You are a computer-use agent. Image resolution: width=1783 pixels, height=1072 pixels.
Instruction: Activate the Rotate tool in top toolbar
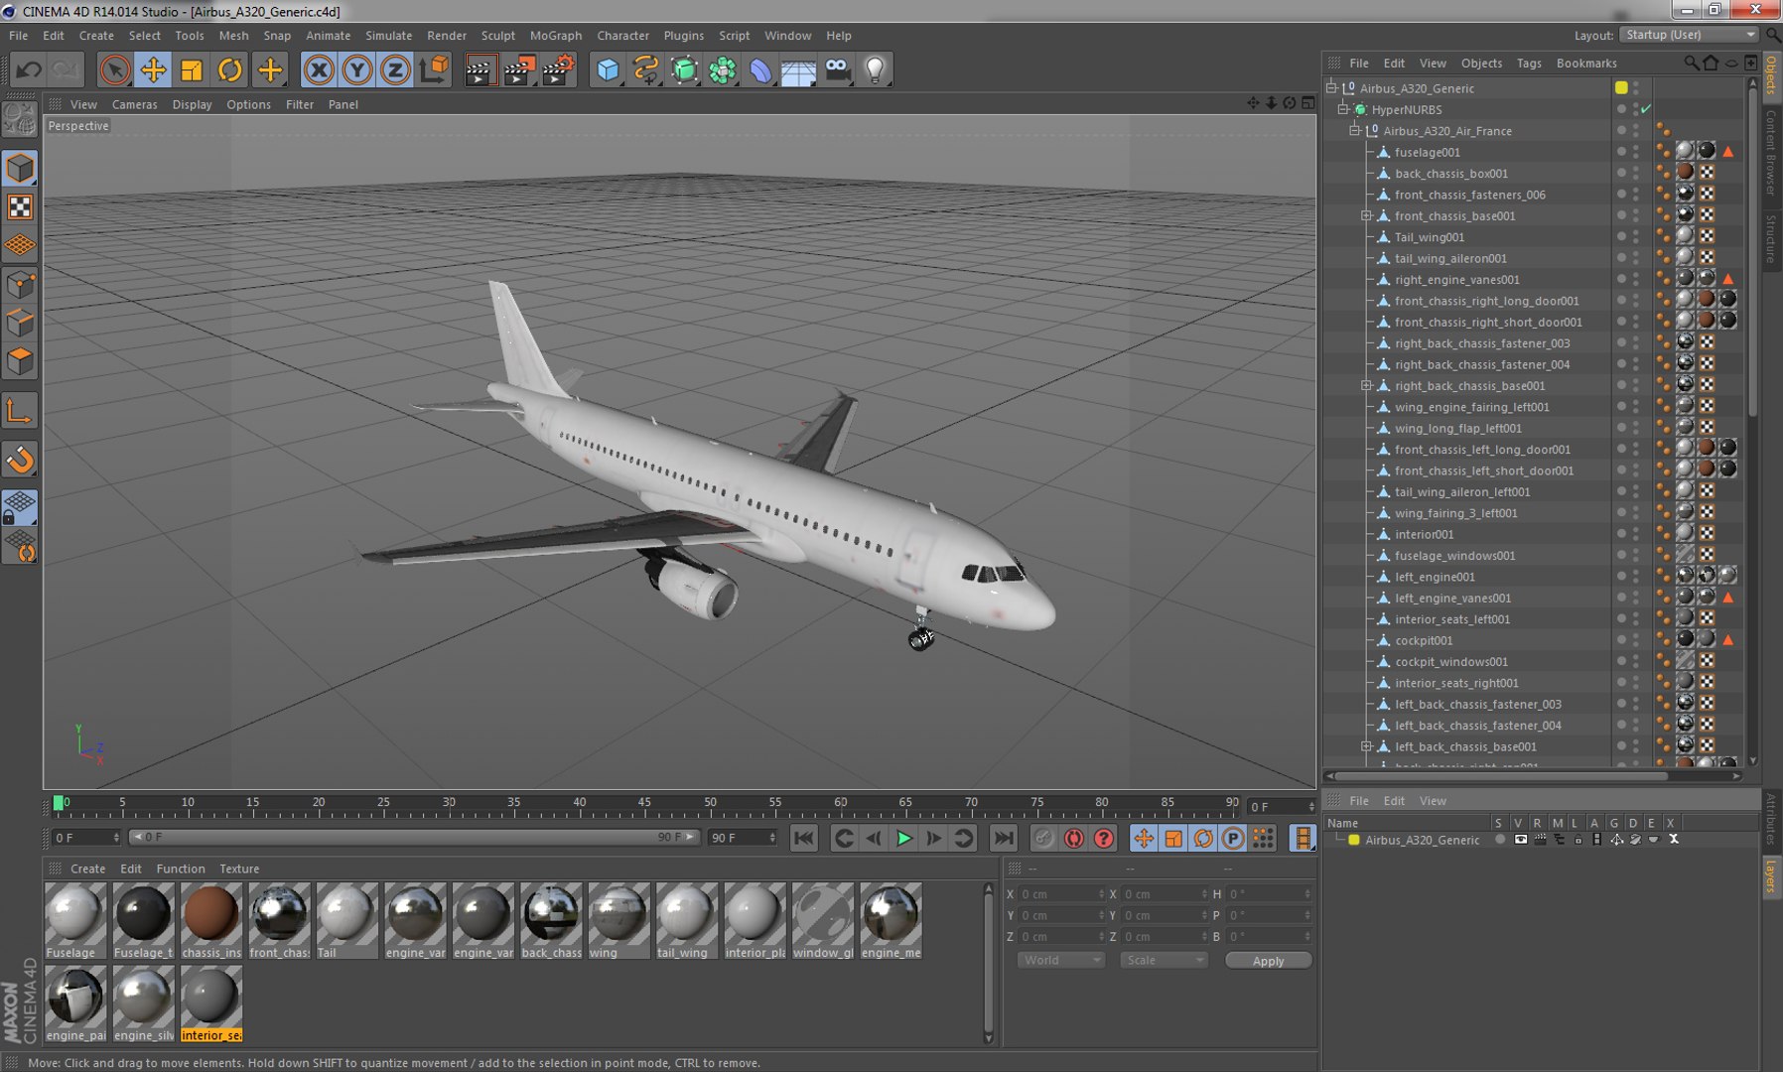coord(230,69)
